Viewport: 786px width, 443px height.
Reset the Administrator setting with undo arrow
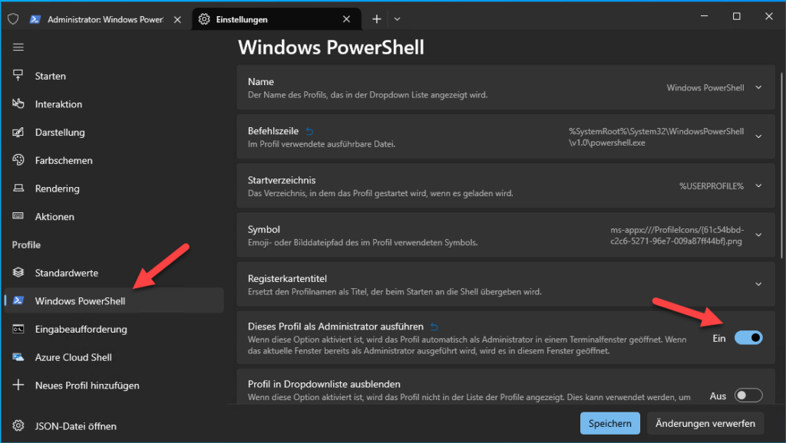click(x=434, y=327)
